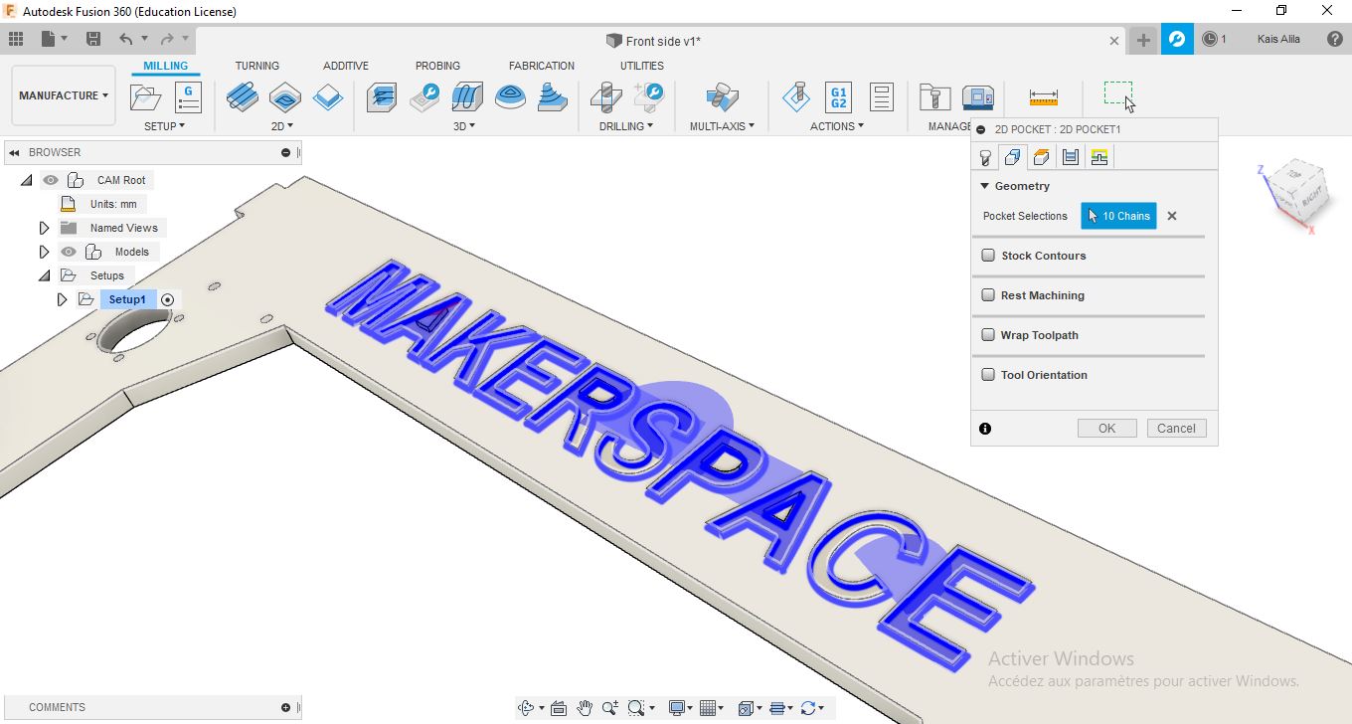Select the 3D Pocket Clearing icon
The image size is (1352, 724).
coord(424,97)
